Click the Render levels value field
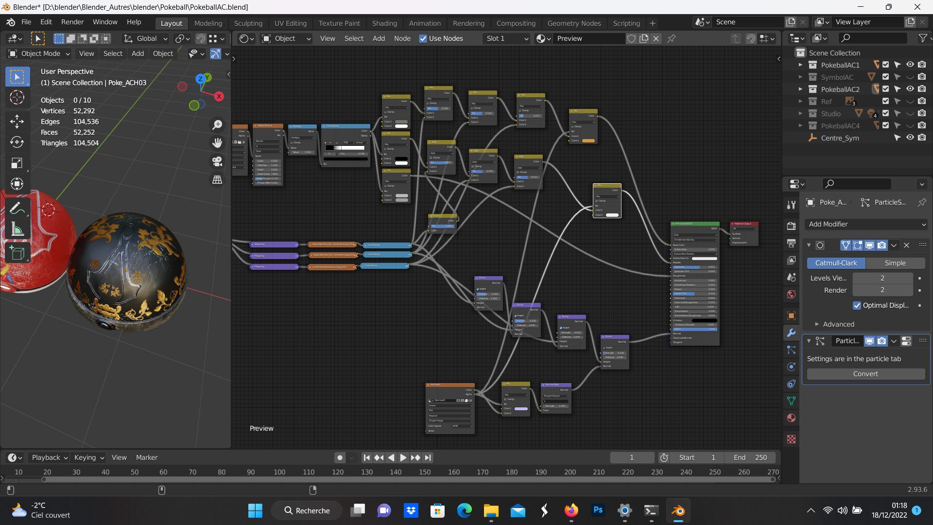Viewport: 933px width, 525px height. (882, 290)
